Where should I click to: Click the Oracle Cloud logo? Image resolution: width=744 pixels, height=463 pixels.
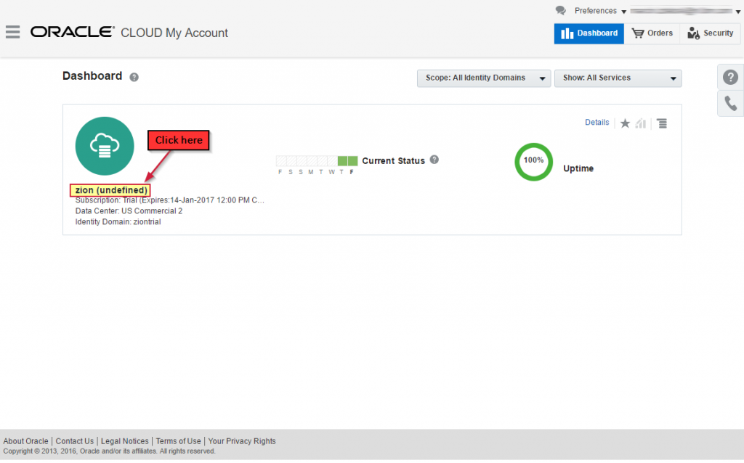72,32
